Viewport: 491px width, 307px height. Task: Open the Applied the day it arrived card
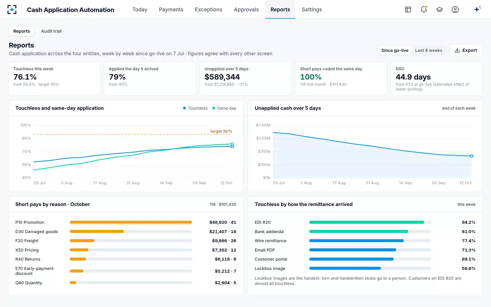click(150, 79)
